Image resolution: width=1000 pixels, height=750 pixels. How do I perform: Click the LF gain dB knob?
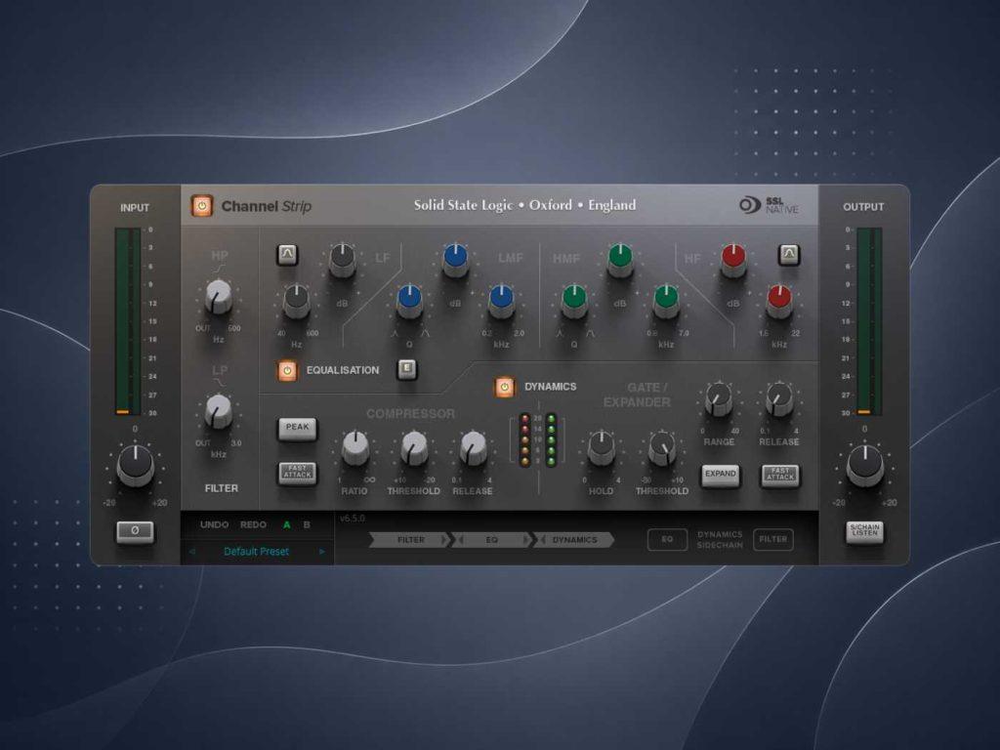pos(343,260)
